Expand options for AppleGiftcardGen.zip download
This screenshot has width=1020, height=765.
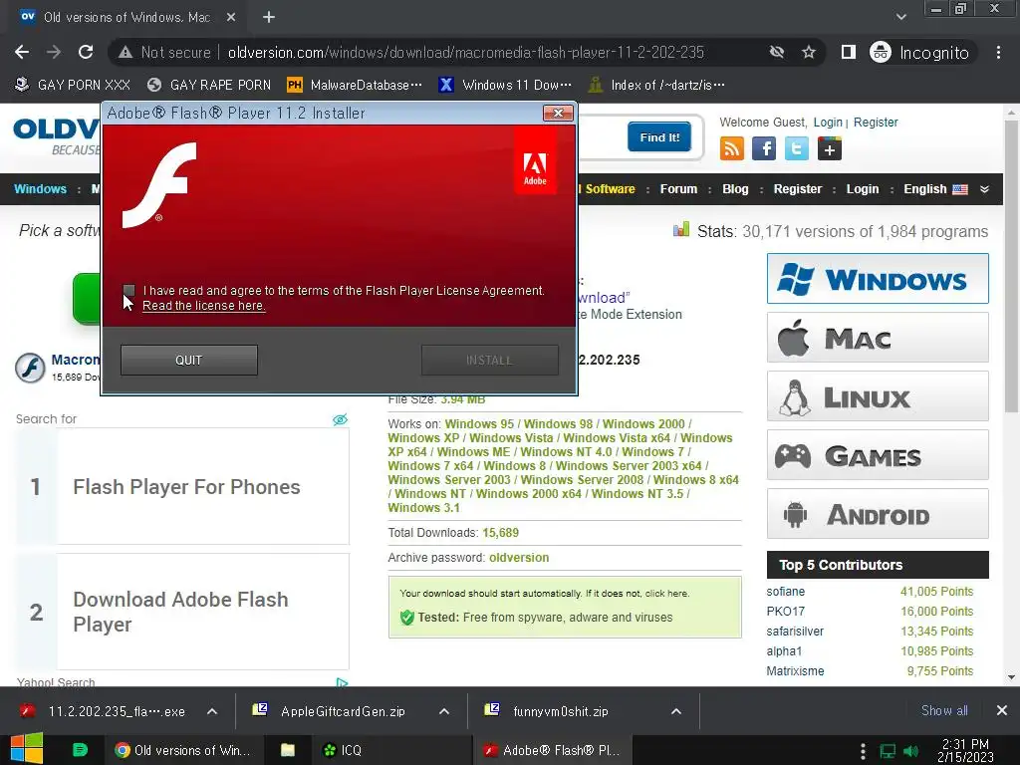(444, 711)
